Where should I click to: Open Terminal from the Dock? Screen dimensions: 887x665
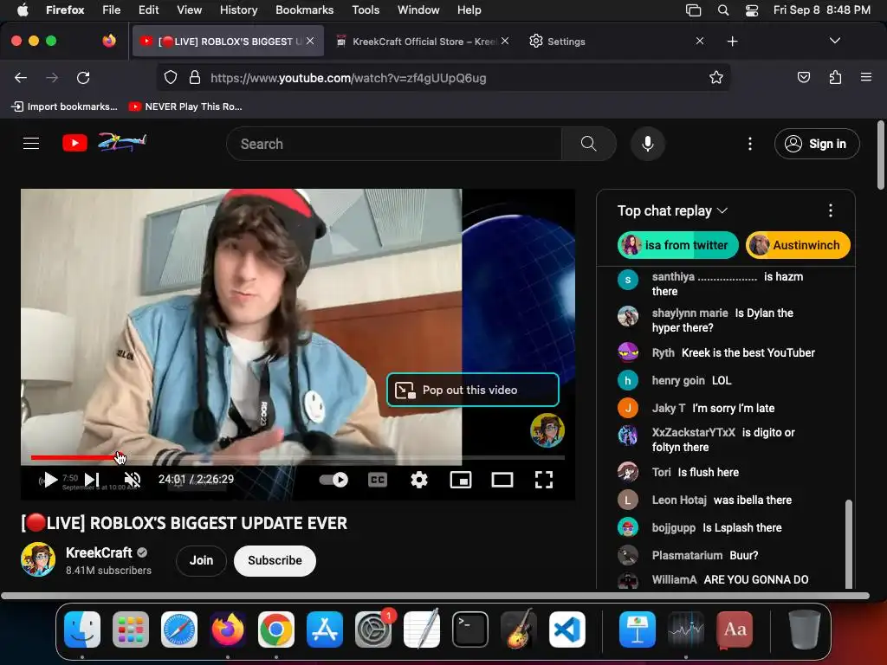[x=470, y=629]
